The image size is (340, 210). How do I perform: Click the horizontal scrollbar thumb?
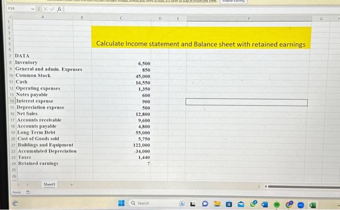click(304, 187)
